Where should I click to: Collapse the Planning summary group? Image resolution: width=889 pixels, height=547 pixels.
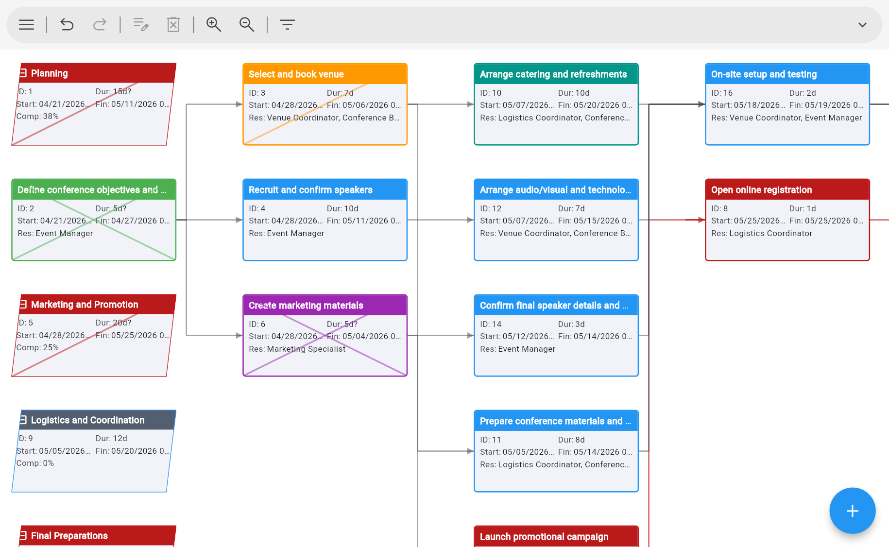coord(23,73)
